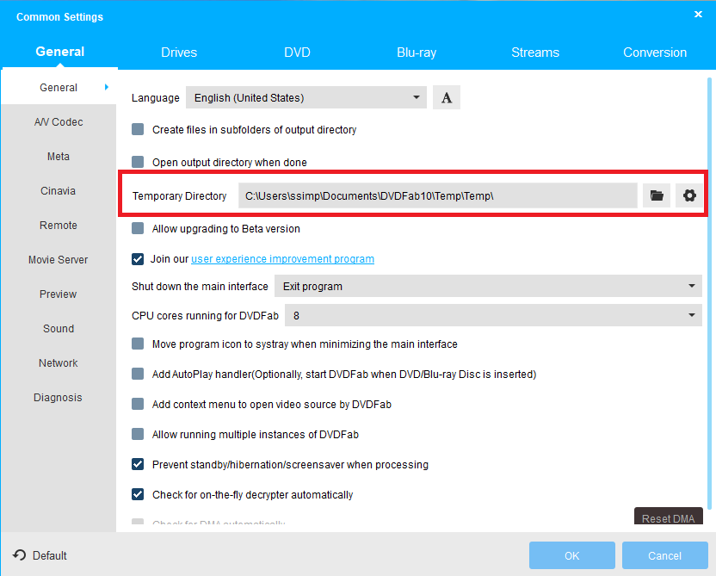Open Sound settings
The width and height of the screenshot is (716, 576).
pos(59,328)
